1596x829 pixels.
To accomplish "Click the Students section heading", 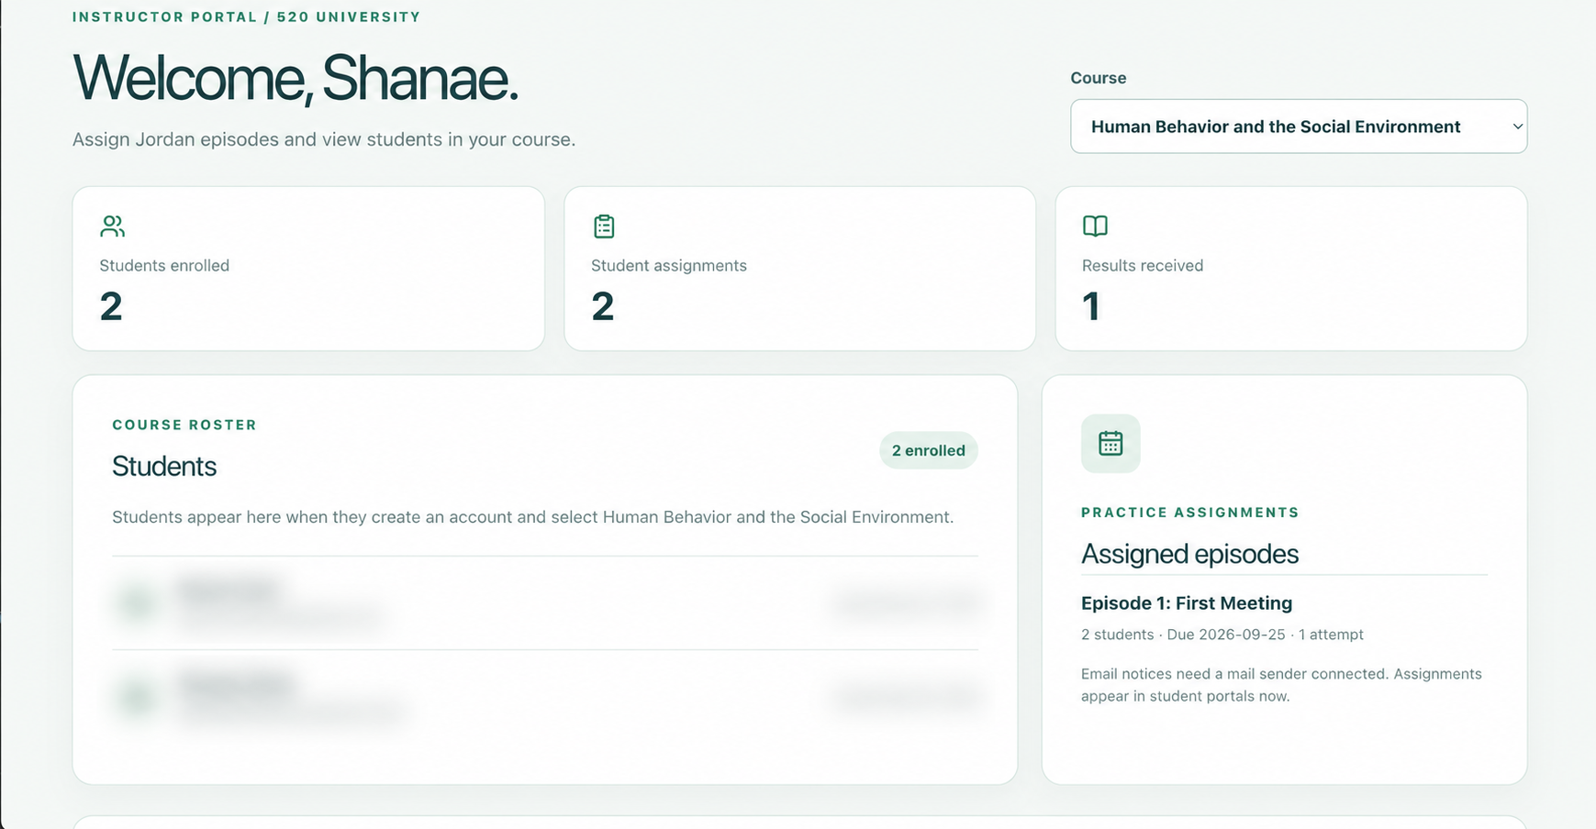I will click(164, 466).
